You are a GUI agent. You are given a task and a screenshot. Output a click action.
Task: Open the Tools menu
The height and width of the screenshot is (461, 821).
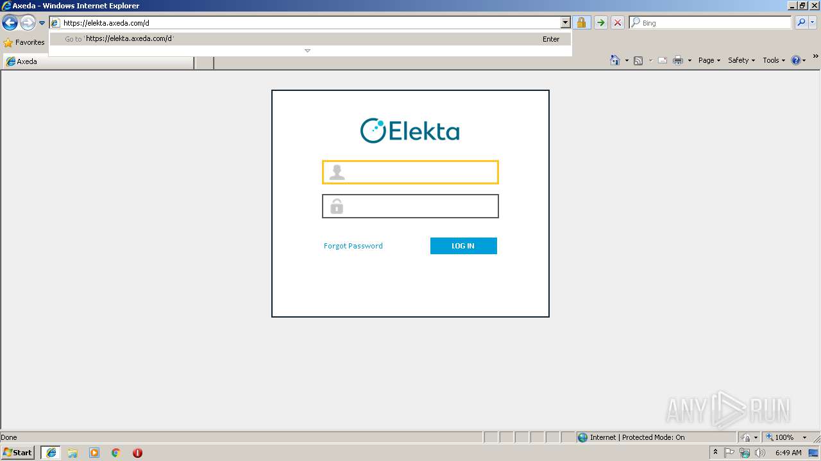tap(774, 60)
